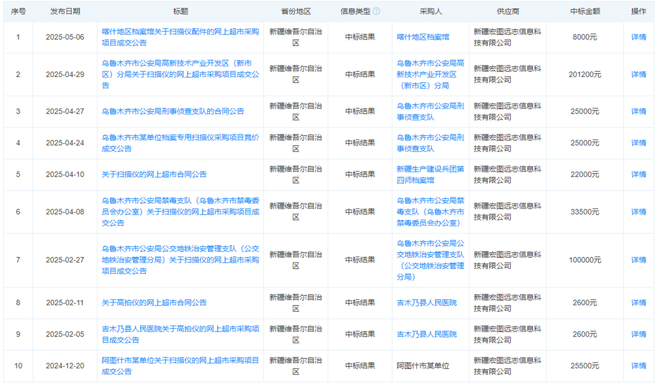Open 公交地铁治安管理支队 announcement title link
Viewport: 658px width, 387px height.
pos(180,260)
